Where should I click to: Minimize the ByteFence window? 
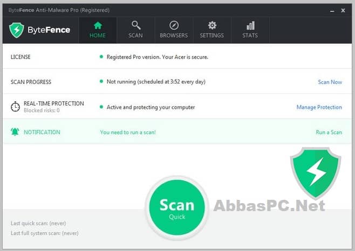pyautogui.click(x=332, y=11)
